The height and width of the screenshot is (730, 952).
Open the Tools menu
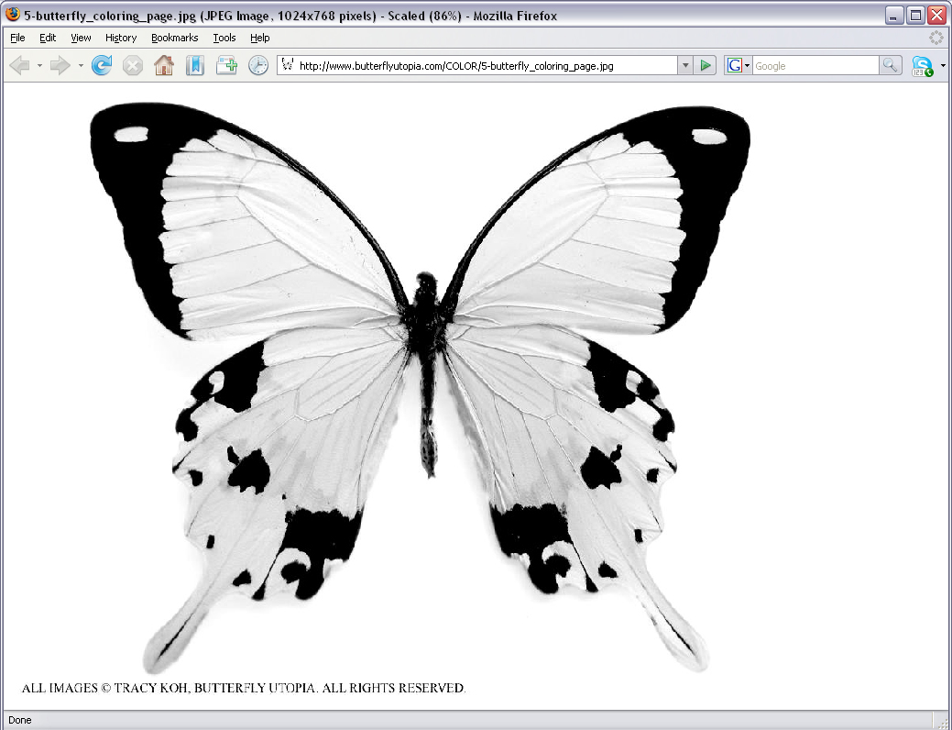click(x=224, y=38)
